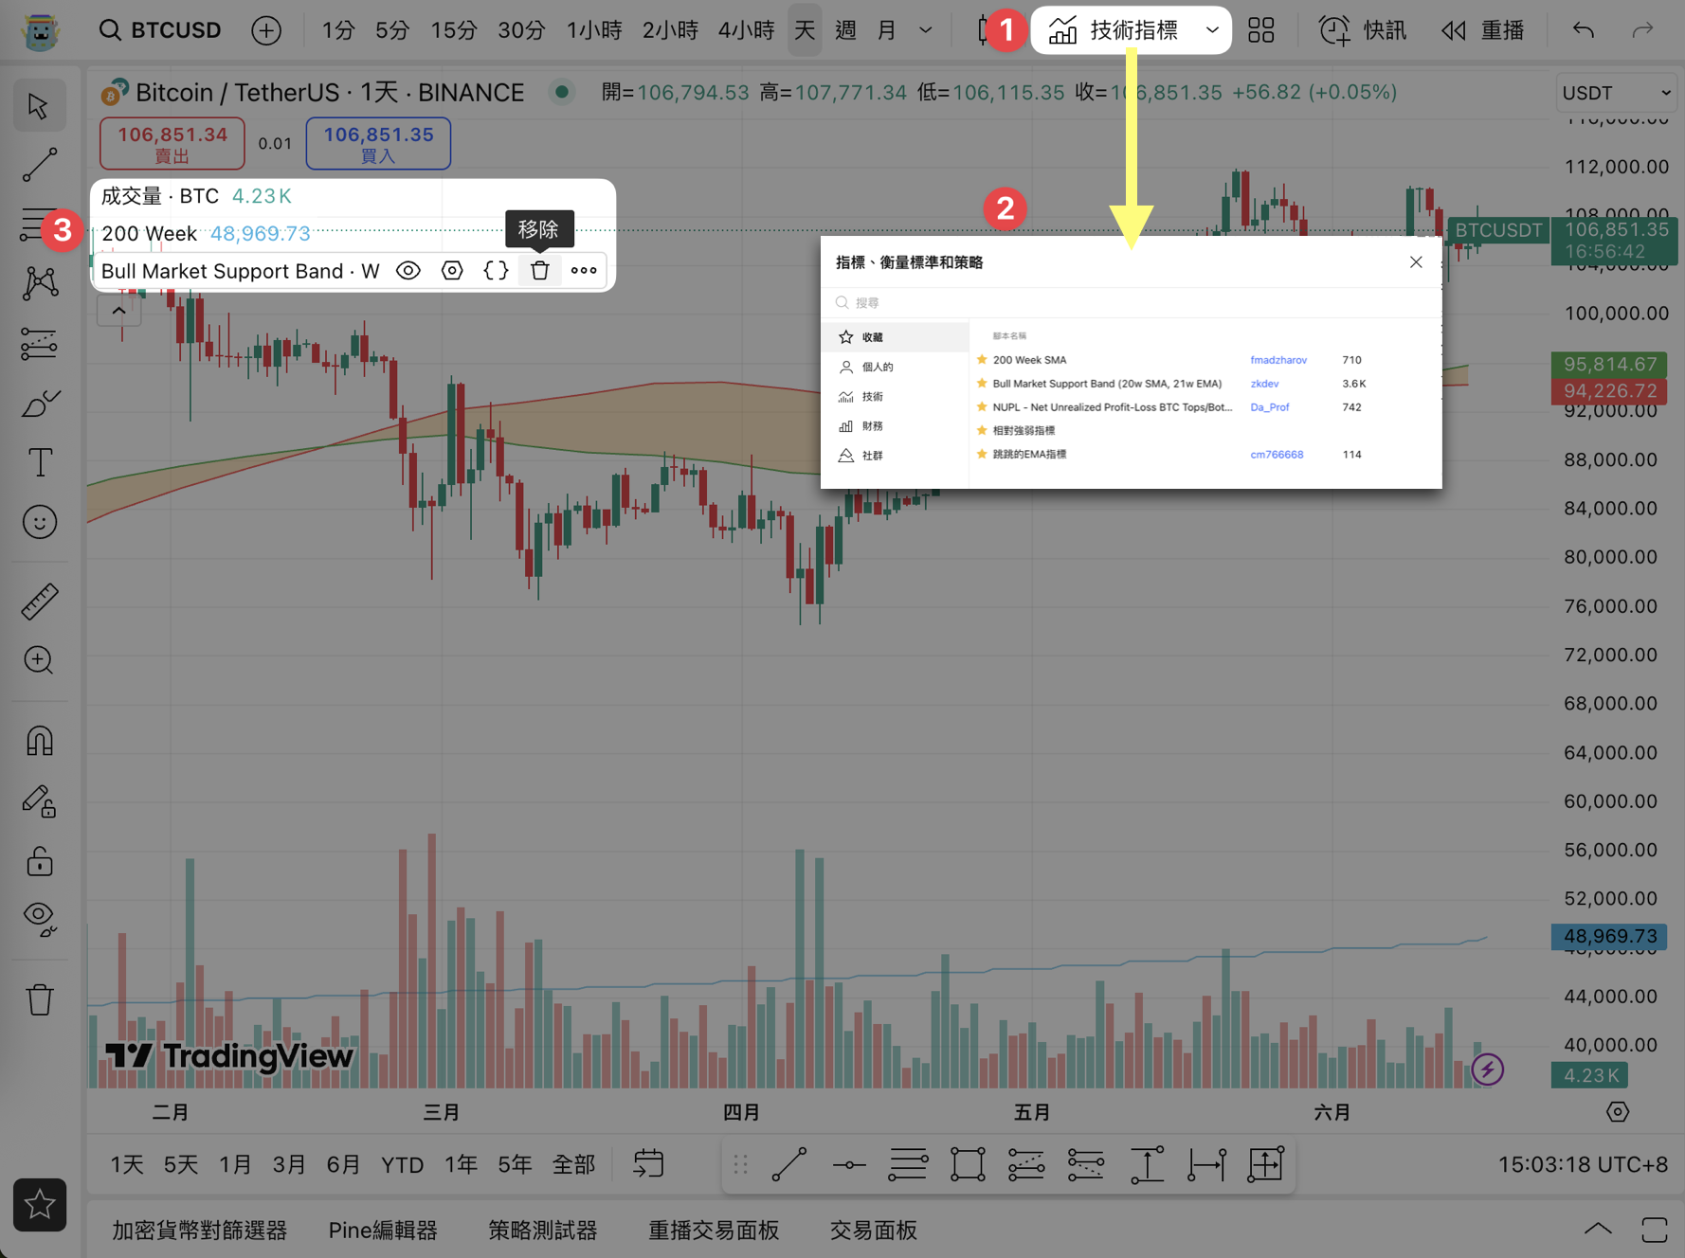Open the layout templates grid icon
This screenshot has height=1258, width=1685.
[1260, 30]
